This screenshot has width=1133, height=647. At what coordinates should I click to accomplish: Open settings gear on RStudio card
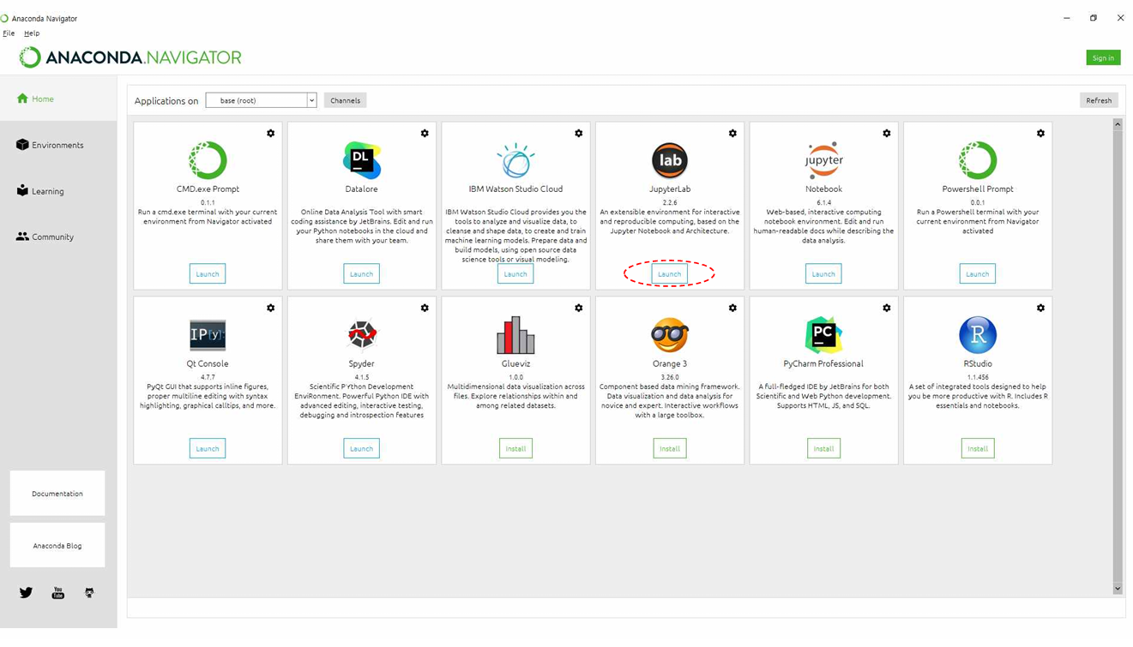1040,309
